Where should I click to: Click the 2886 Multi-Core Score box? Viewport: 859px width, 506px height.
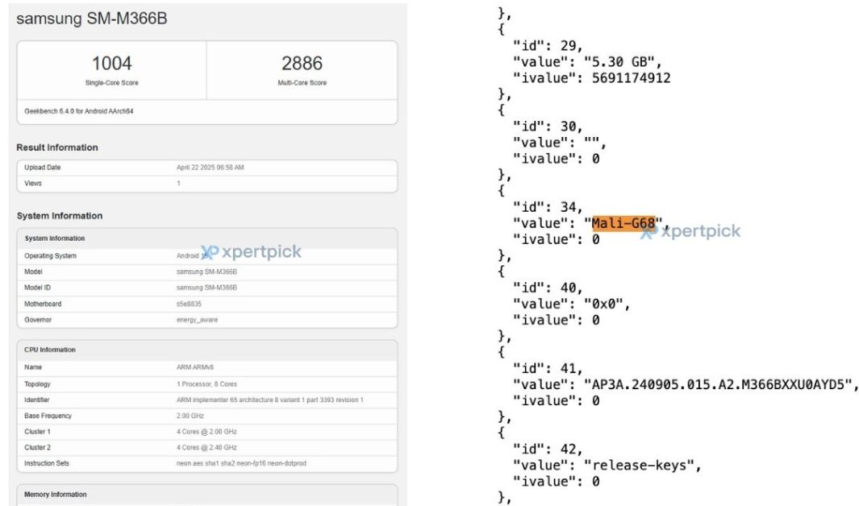[x=302, y=70]
